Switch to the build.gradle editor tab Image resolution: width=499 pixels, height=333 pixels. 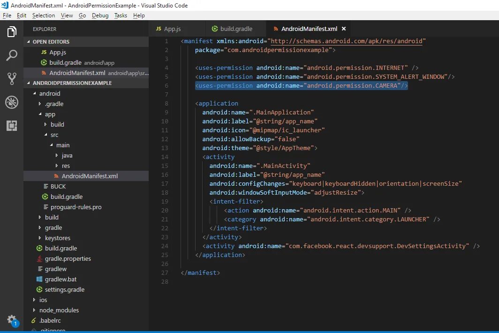(235, 29)
